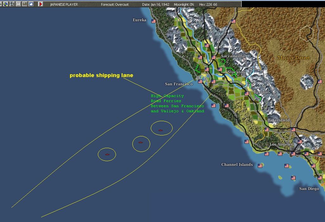
Task: Click the 'San Francisco' white city label
Action: tap(179, 84)
